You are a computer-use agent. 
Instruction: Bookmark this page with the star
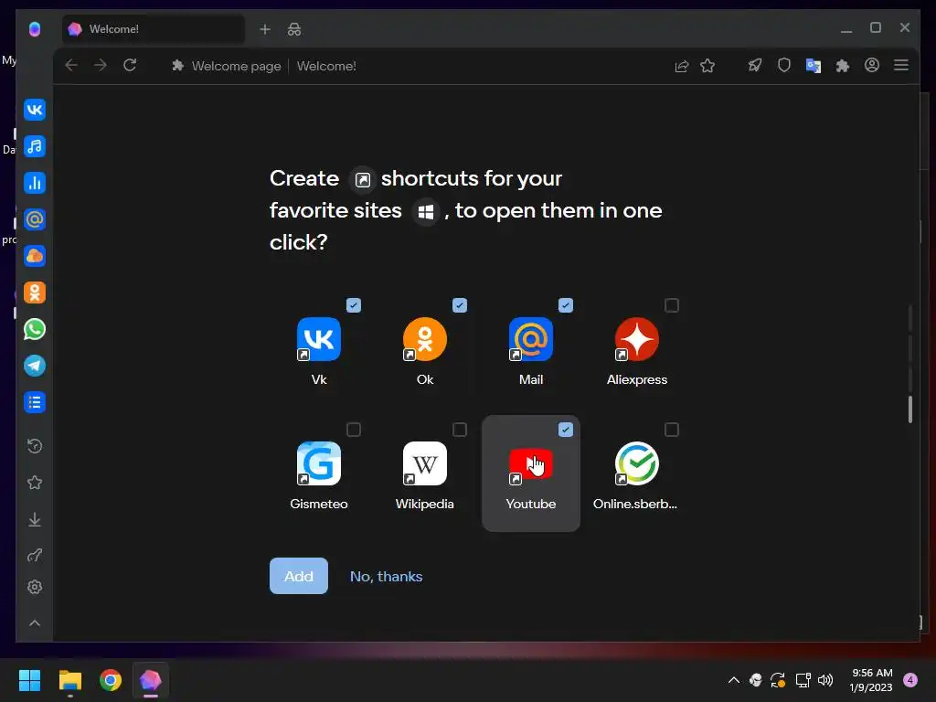(x=707, y=66)
